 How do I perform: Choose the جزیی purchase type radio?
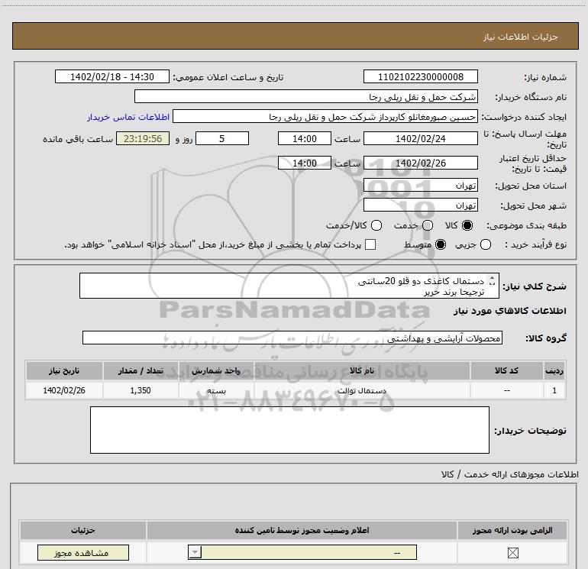[486, 244]
